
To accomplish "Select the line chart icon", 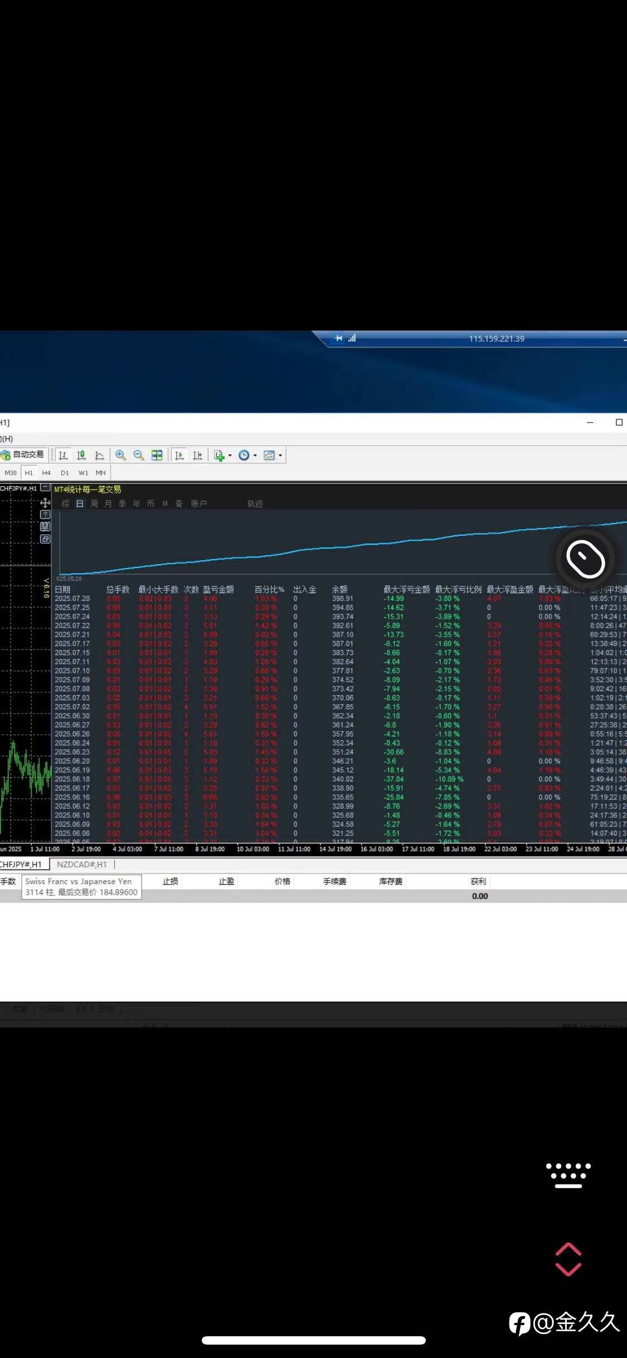I will pyautogui.click(x=99, y=455).
